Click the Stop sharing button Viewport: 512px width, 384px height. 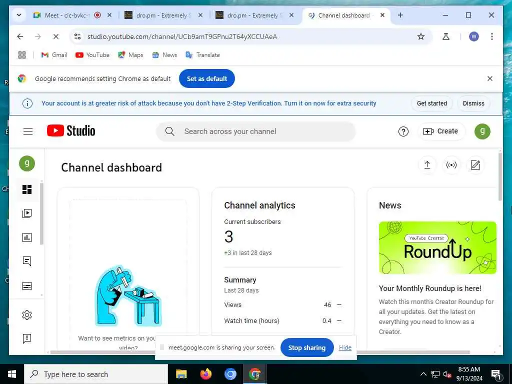click(x=307, y=348)
